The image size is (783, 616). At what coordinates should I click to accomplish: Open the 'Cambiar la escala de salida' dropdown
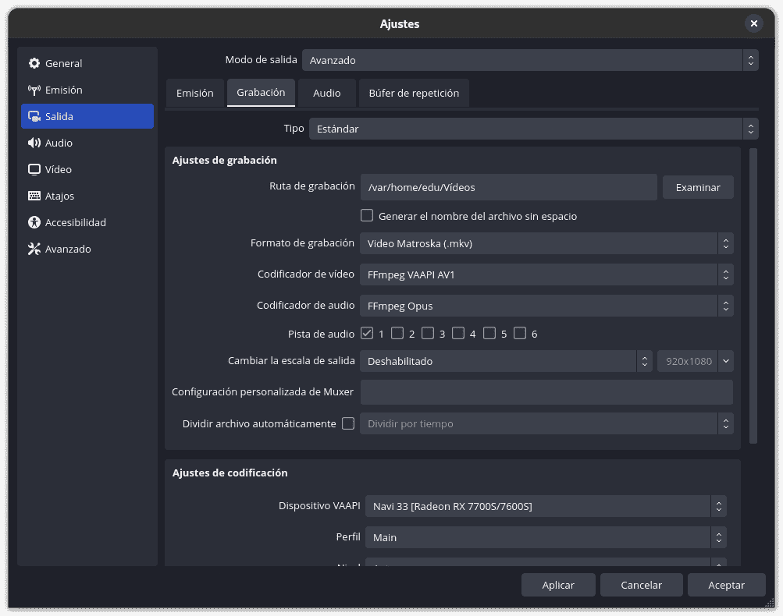(x=507, y=361)
